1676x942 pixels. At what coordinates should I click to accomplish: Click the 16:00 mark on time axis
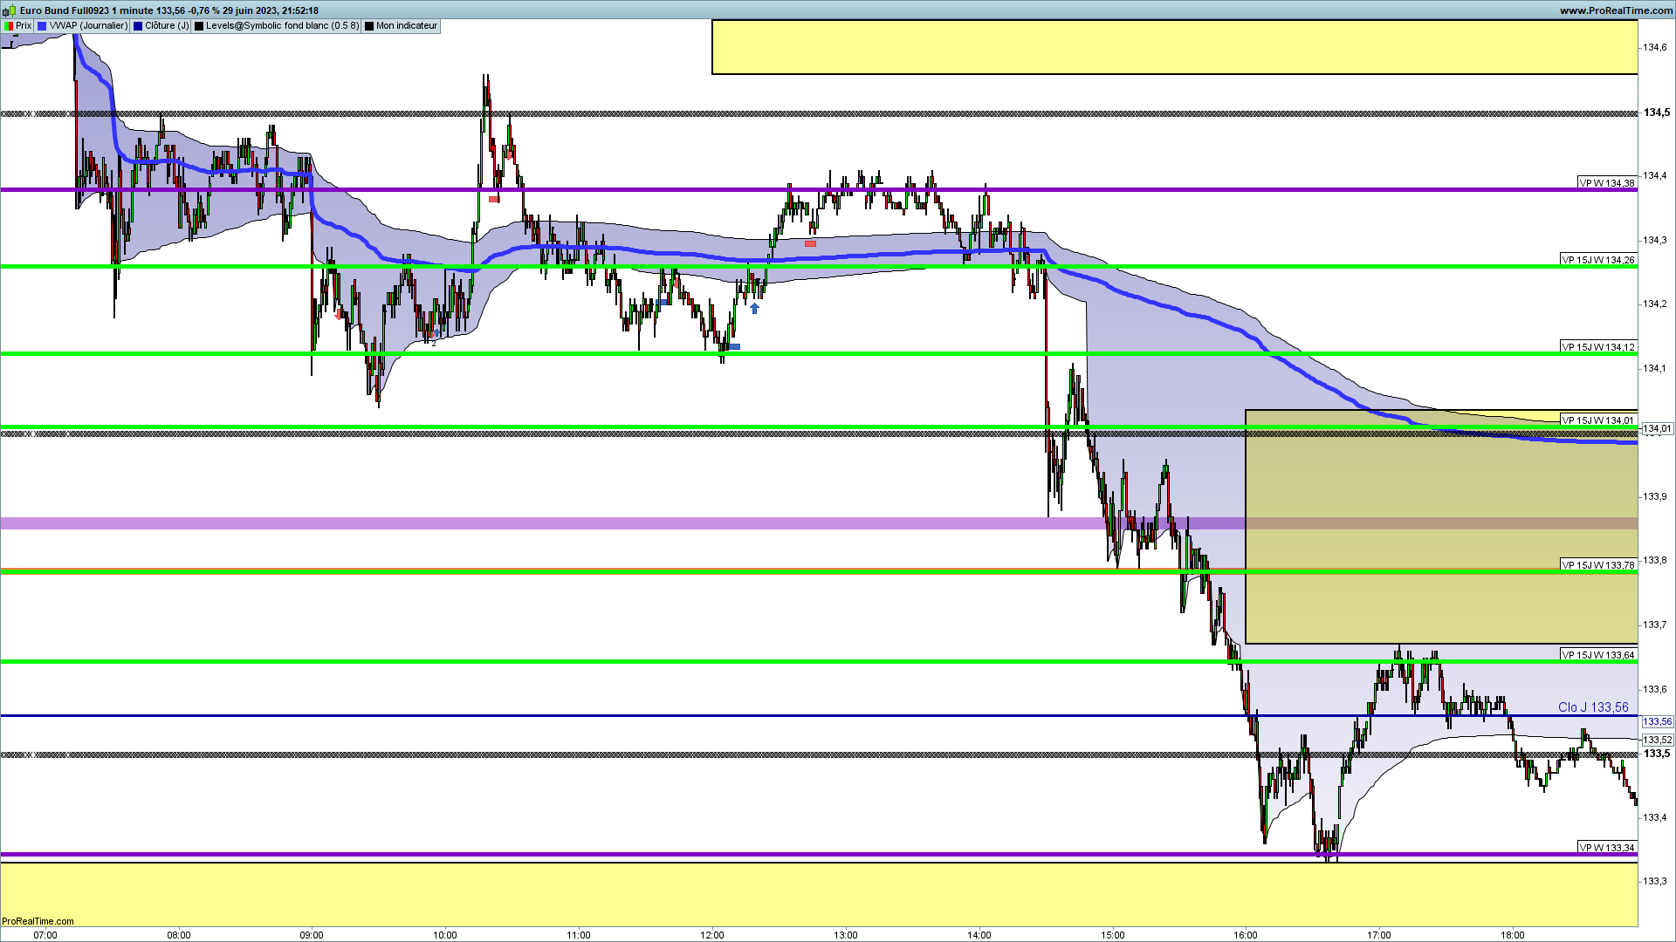tap(1245, 935)
